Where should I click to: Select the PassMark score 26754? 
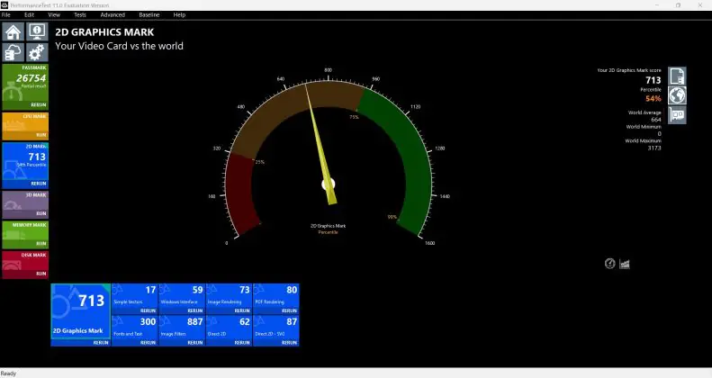coord(32,78)
